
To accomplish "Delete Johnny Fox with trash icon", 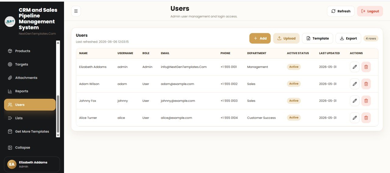I will 366,101.
